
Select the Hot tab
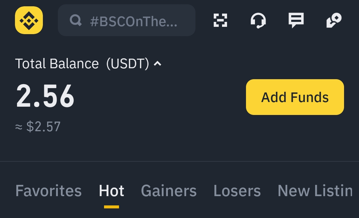click(x=111, y=191)
